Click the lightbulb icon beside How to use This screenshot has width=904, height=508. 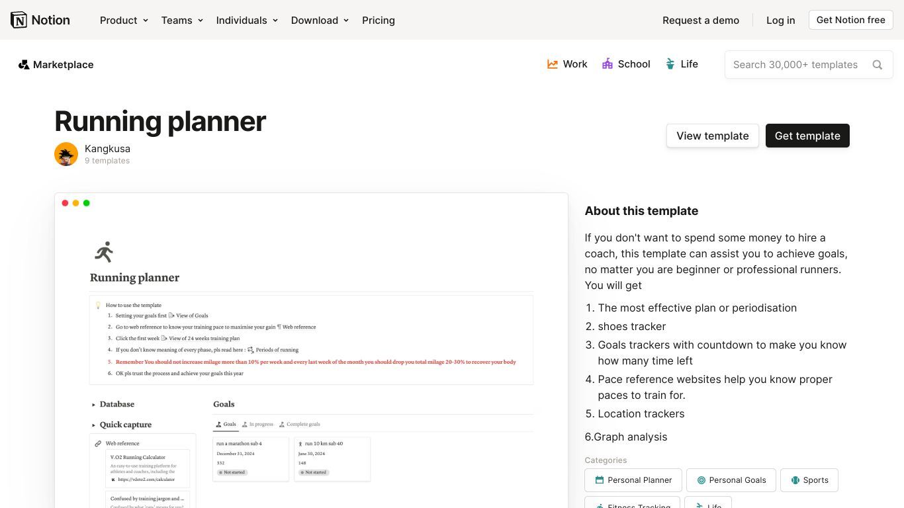[98, 306]
